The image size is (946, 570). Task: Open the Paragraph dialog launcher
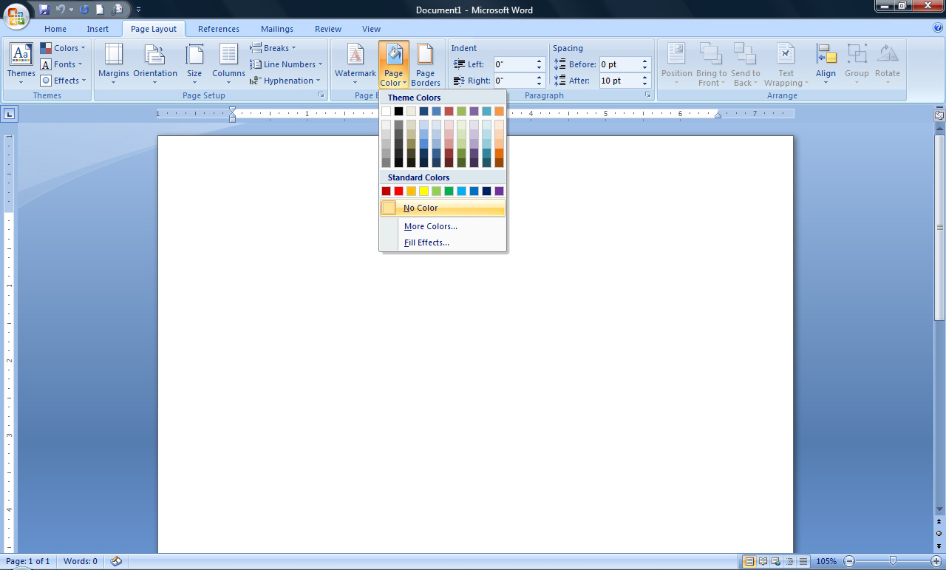coord(648,95)
